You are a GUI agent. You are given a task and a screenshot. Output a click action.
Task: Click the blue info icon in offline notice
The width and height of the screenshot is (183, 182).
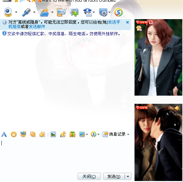pos(4,22)
